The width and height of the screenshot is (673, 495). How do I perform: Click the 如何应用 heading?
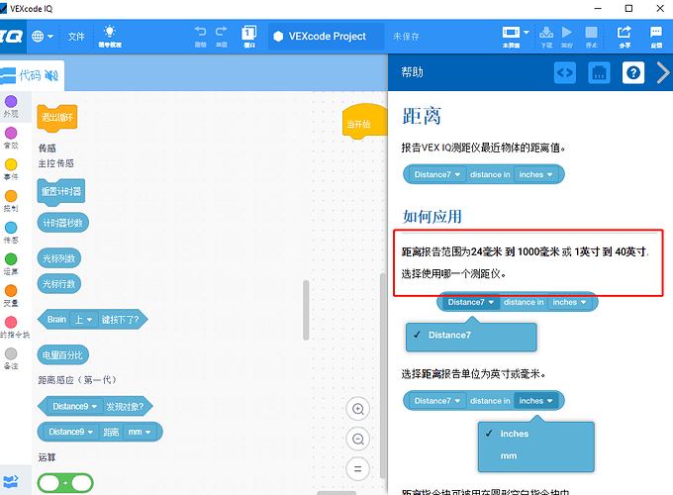(x=432, y=217)
